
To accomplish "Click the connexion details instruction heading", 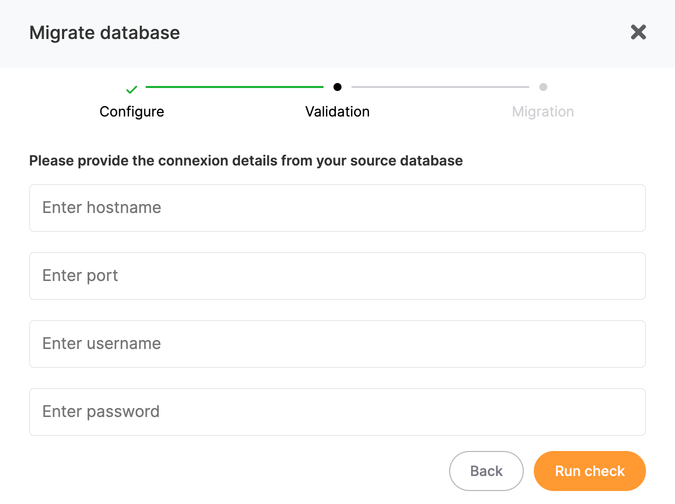I will (x=246, y=160).
